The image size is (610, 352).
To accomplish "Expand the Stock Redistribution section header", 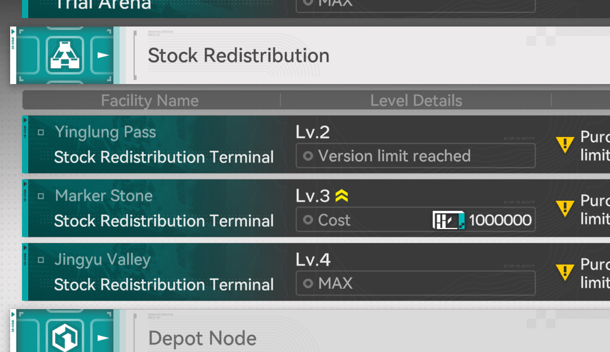I will pyautogui.click(x=310, y=55).
